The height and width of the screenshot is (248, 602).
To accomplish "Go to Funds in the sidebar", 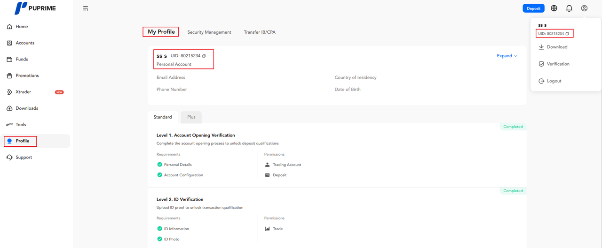I will 22,59.
